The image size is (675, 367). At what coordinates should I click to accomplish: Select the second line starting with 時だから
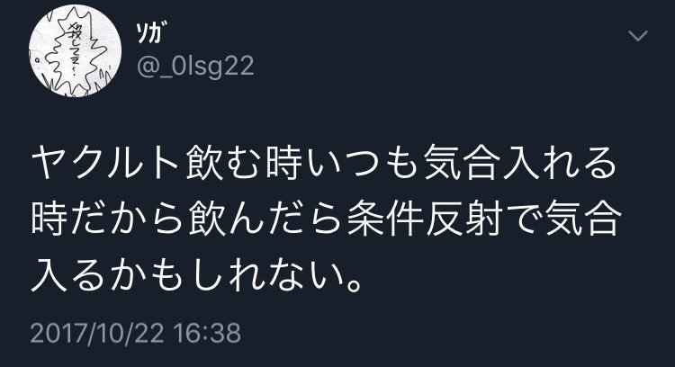[326, 219]
